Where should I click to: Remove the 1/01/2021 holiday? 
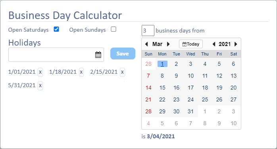coord(40,72)
